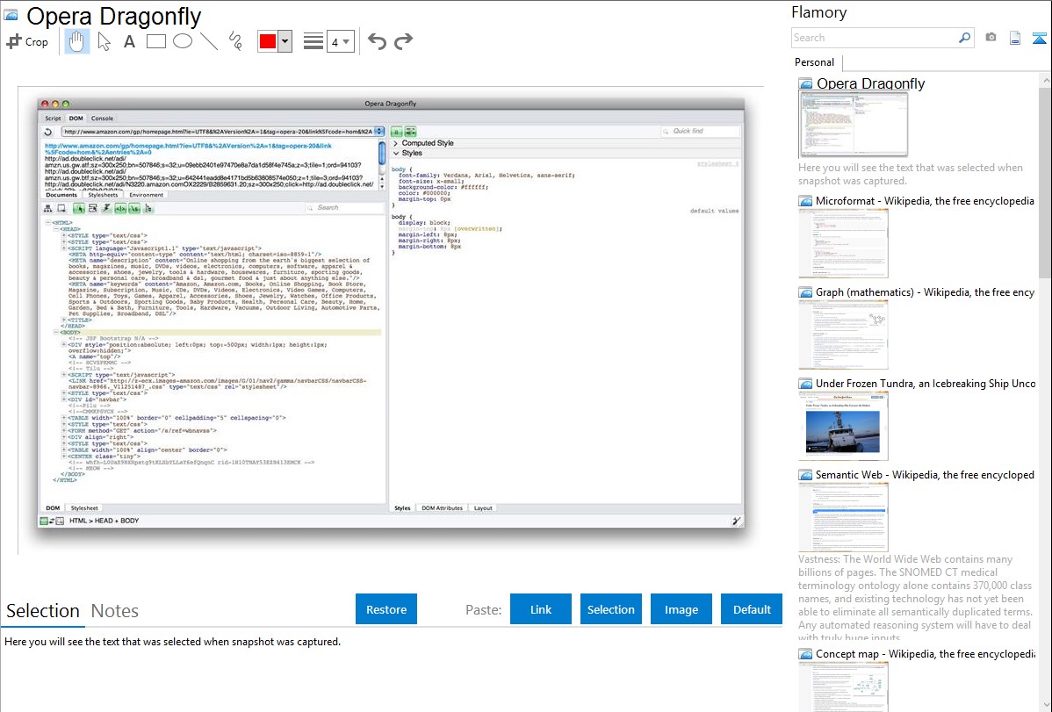Click Stylesheets tab in Dragonfly snapshot
The width and height of the screenshot is (1052, 712).
103,195
